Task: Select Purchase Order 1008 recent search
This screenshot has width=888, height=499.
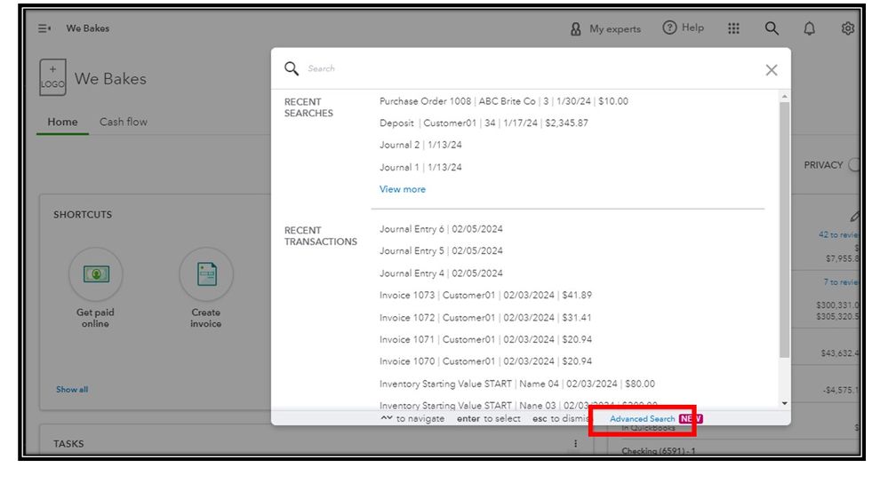Action: pyautogui.click(x=503, y=101)
